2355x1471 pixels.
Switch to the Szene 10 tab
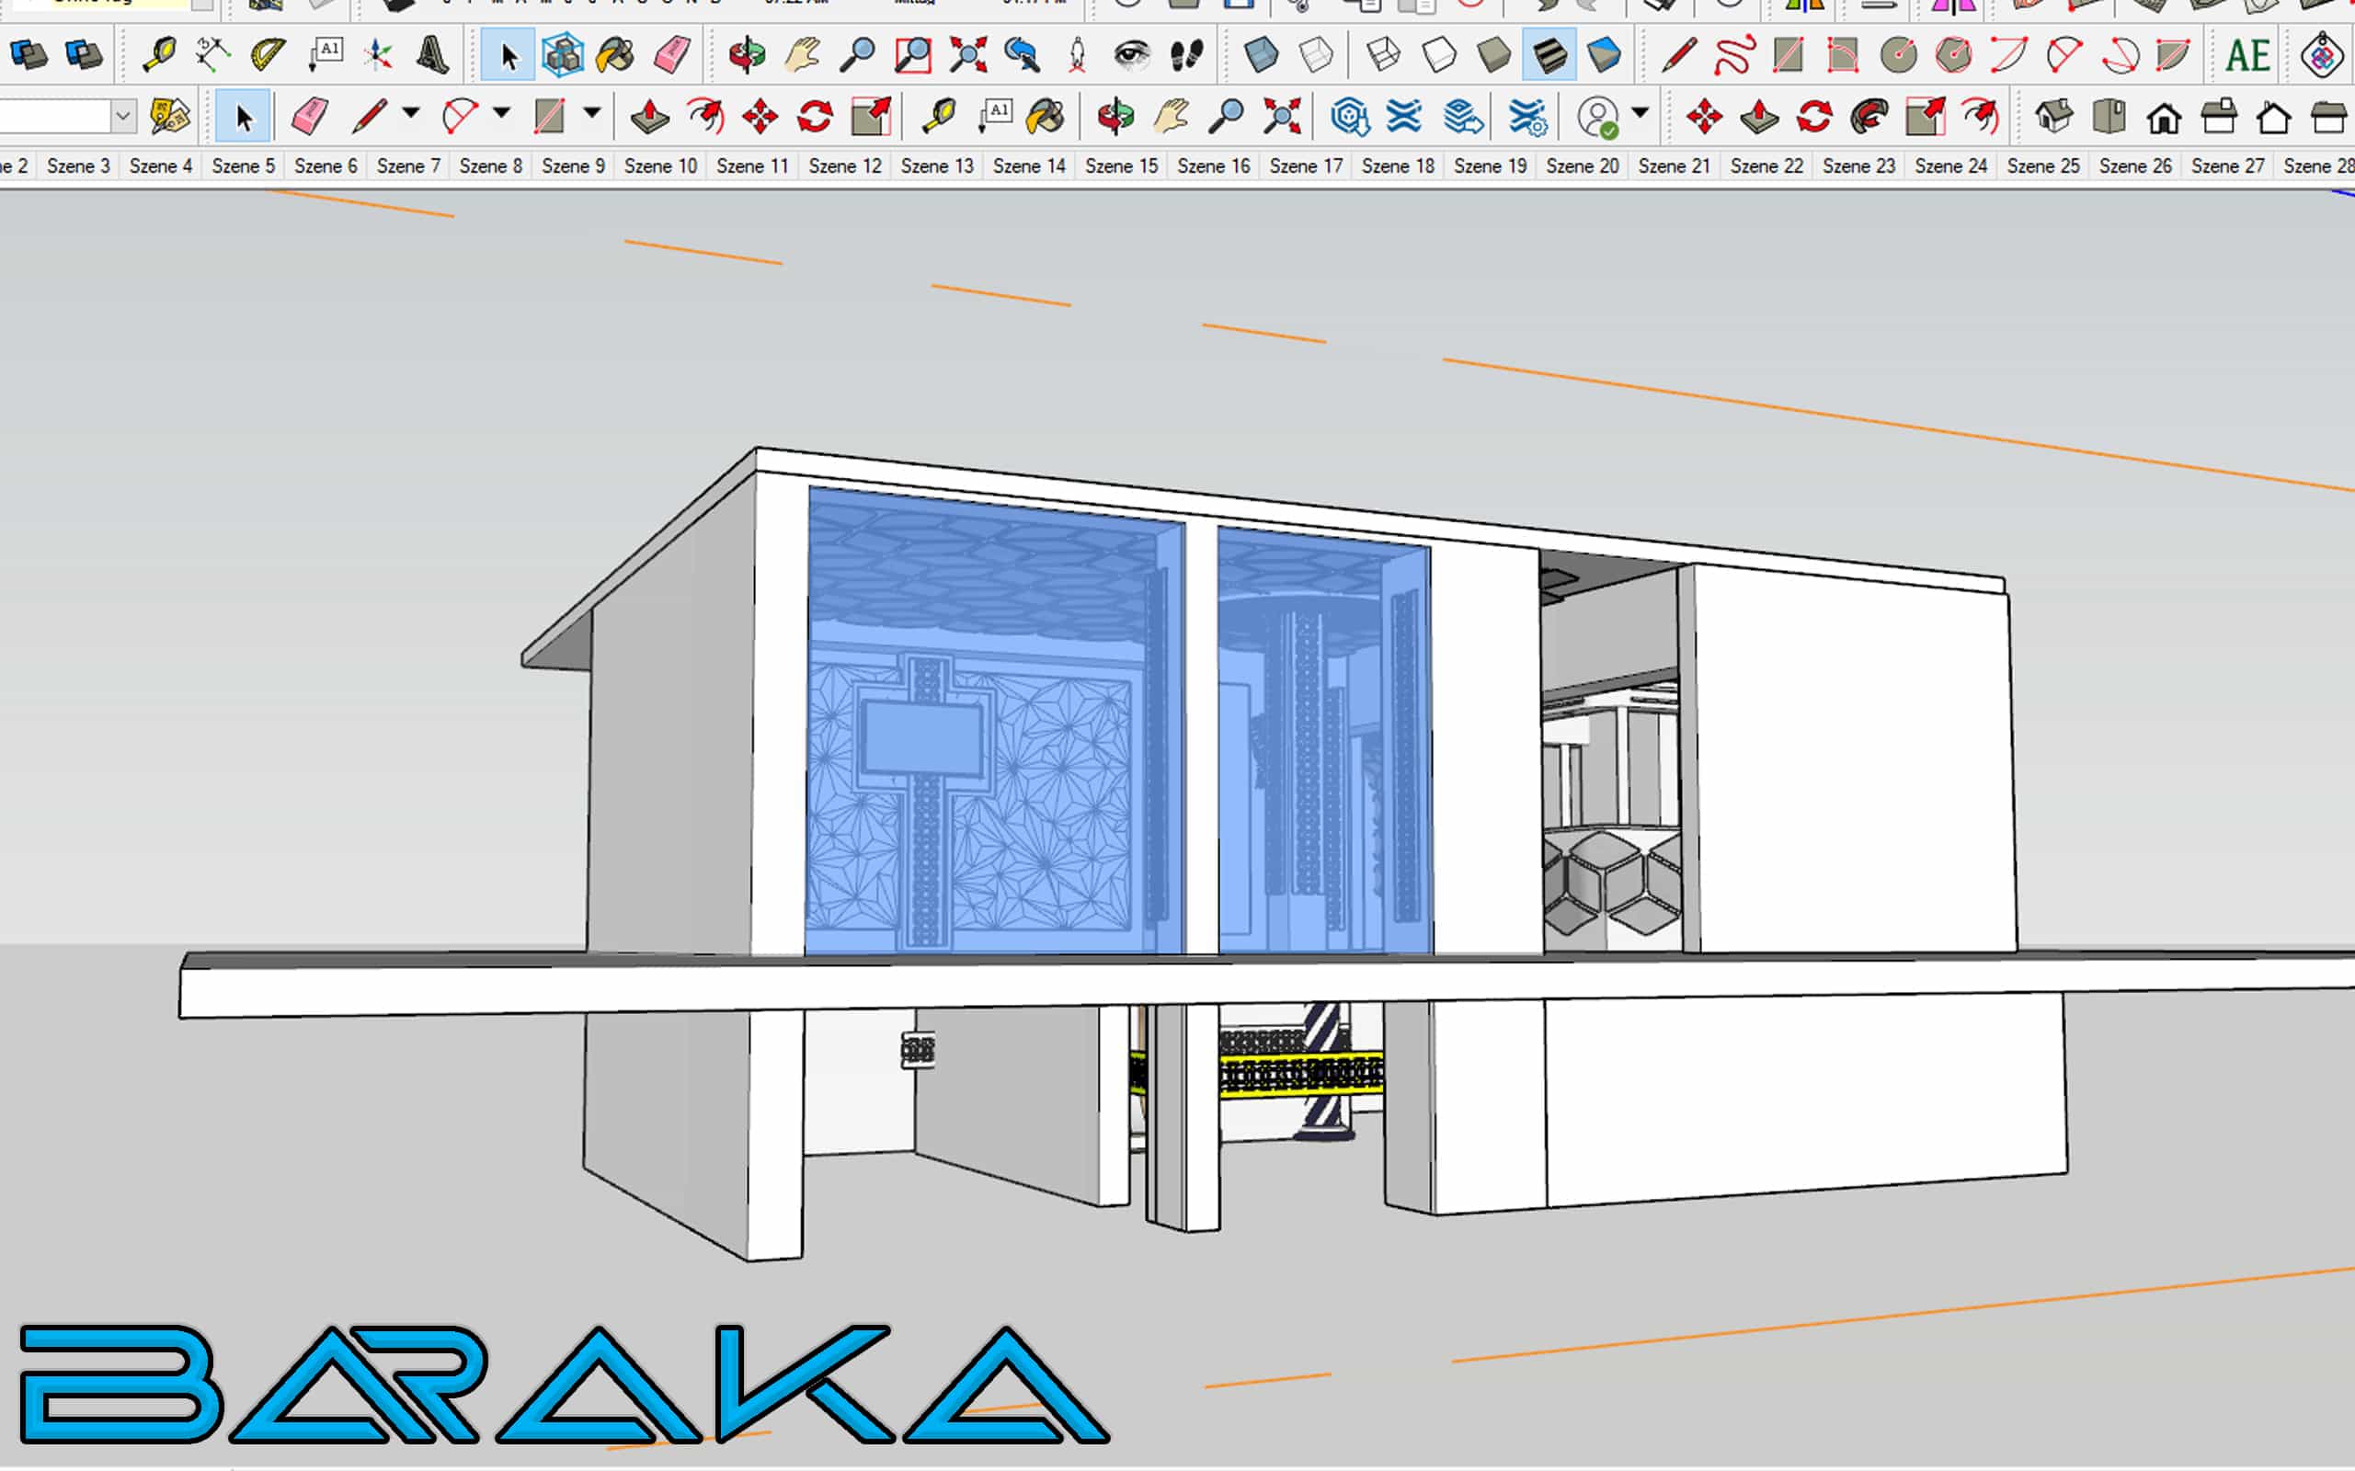pyautogui.click(x=661, y=166)
